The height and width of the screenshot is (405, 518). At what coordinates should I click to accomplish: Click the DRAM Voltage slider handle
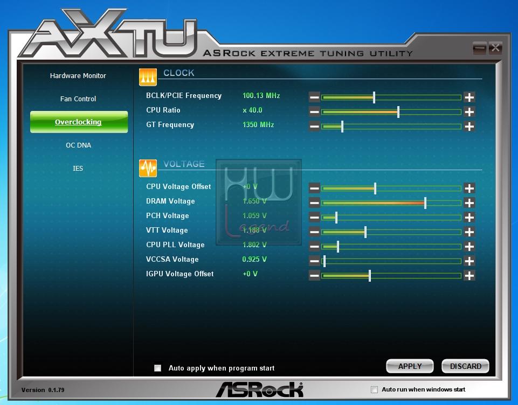point(425,203)
